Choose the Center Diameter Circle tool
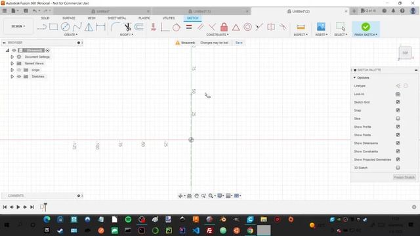The width and height of the screenshot is (420, 236). pyautogui.click(x=65, y=27)
